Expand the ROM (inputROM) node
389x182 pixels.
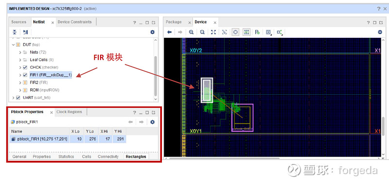[x=20, y=90]
